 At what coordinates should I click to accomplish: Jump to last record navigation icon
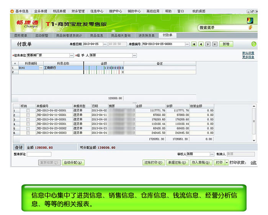point(215,44)
